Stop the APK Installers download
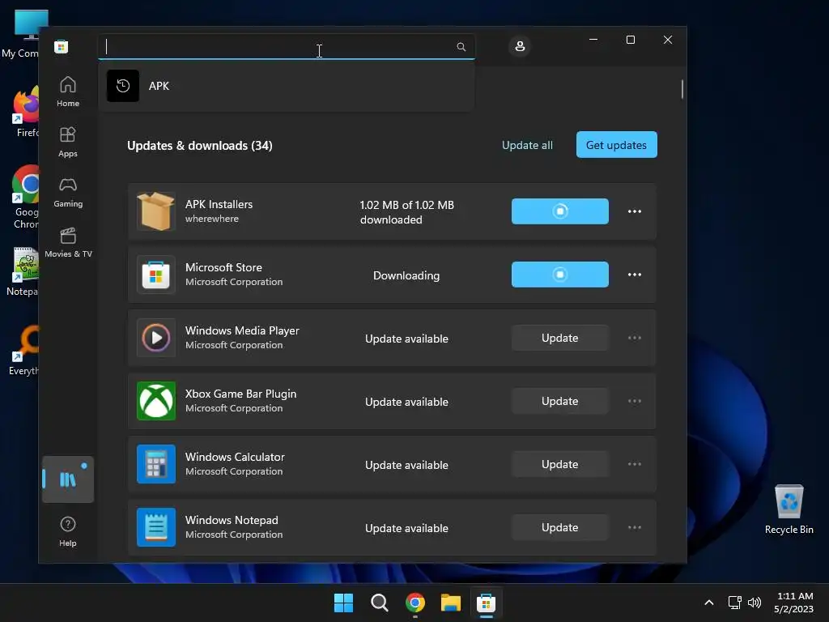829x622 pixels. 560,211
